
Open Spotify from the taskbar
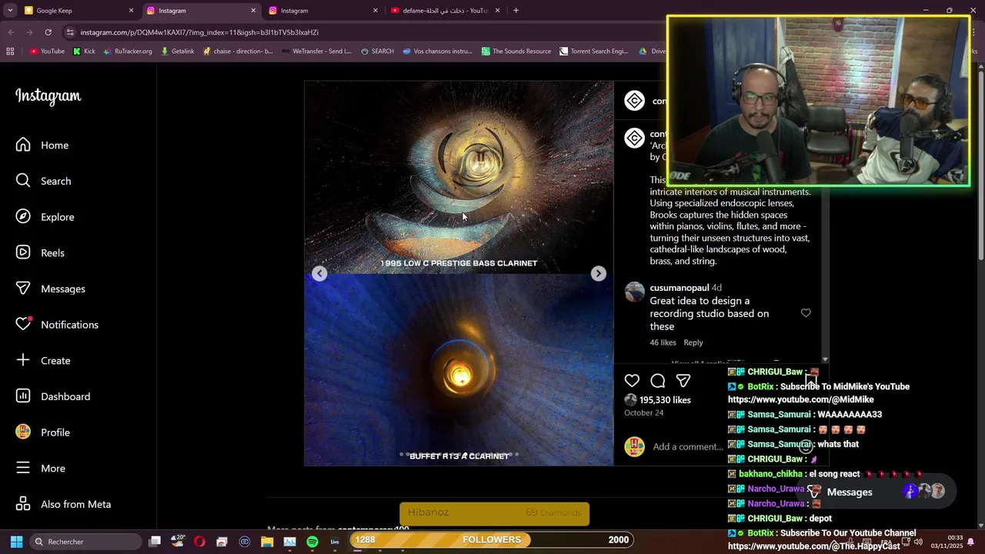point(312,542)
